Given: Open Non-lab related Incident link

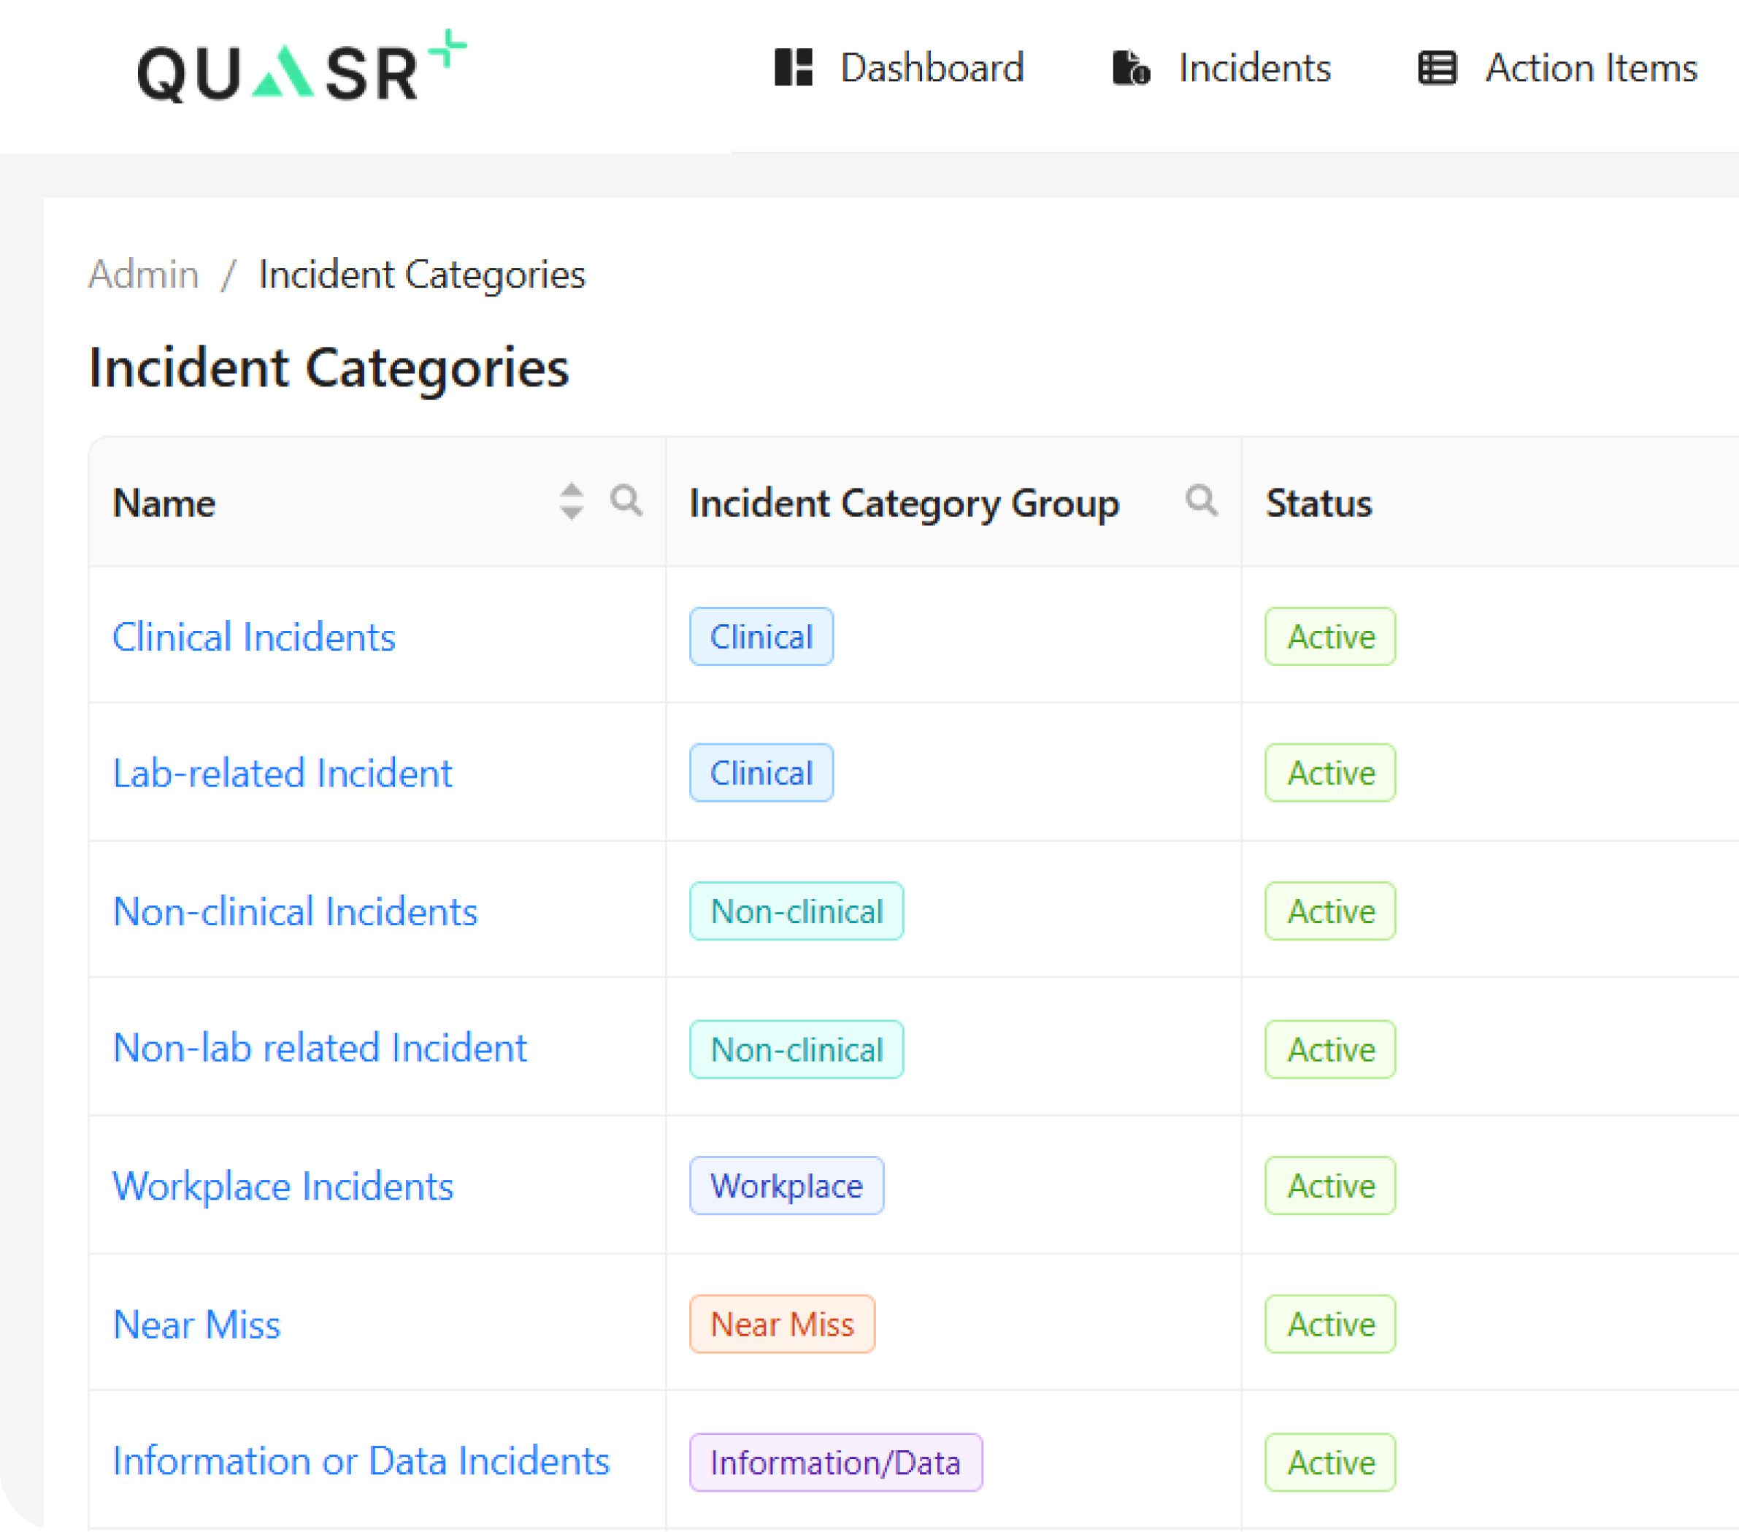Looking at the screenshot, I should (320, 1048).
